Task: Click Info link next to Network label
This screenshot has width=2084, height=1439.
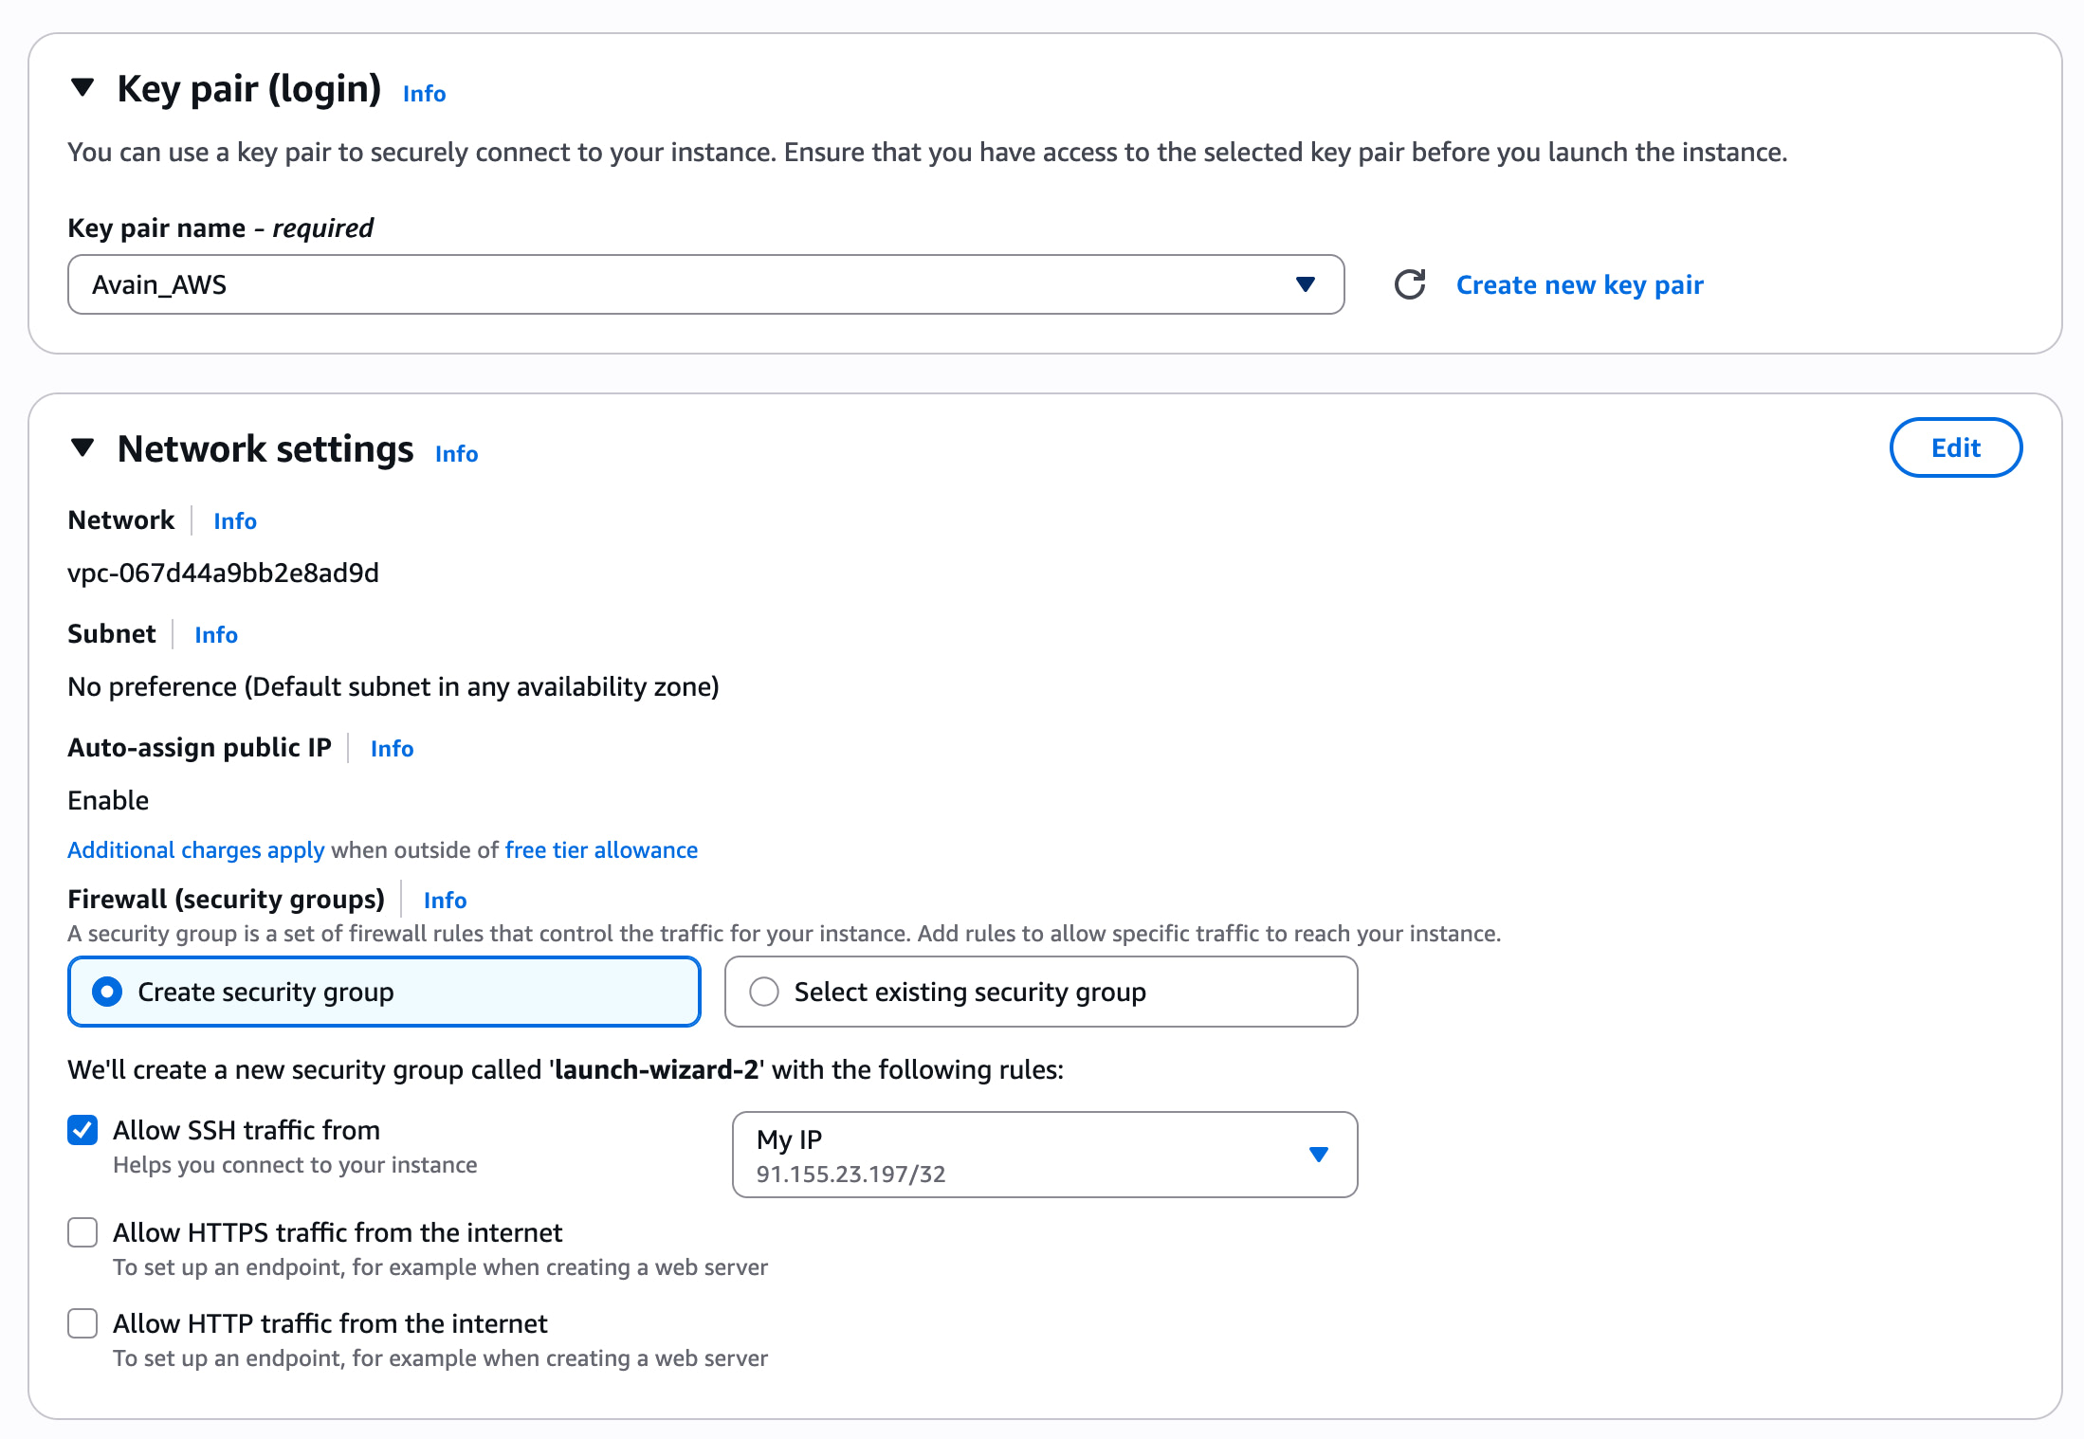Action: tap(235, 521)
